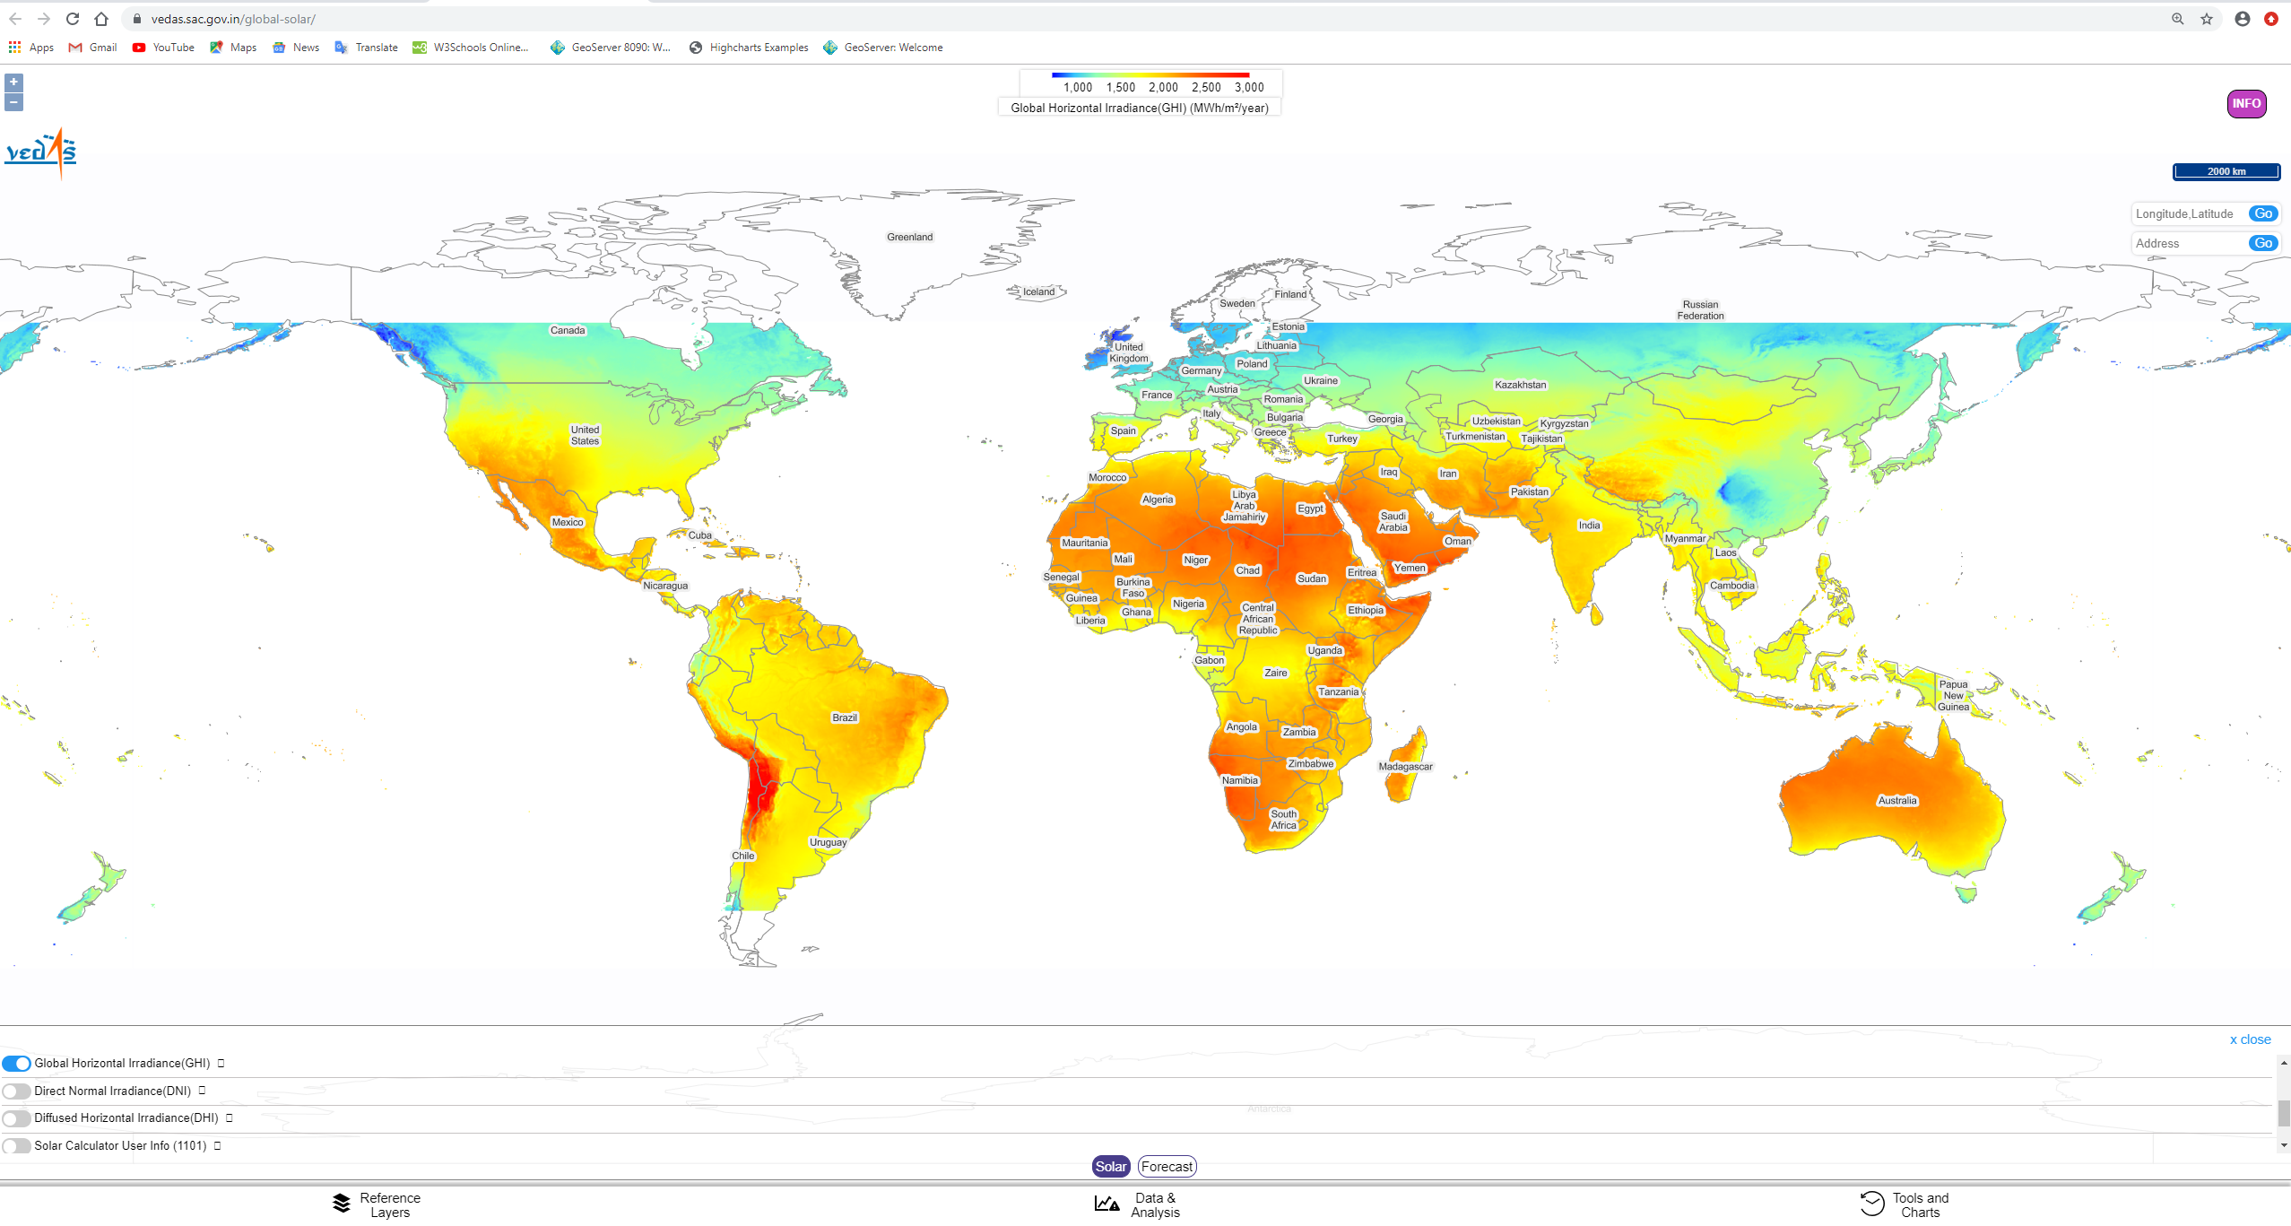This screenshot has width=2291, height=1226.
Task: Expand options icon next to DNI label
Action: [202, 1091]
